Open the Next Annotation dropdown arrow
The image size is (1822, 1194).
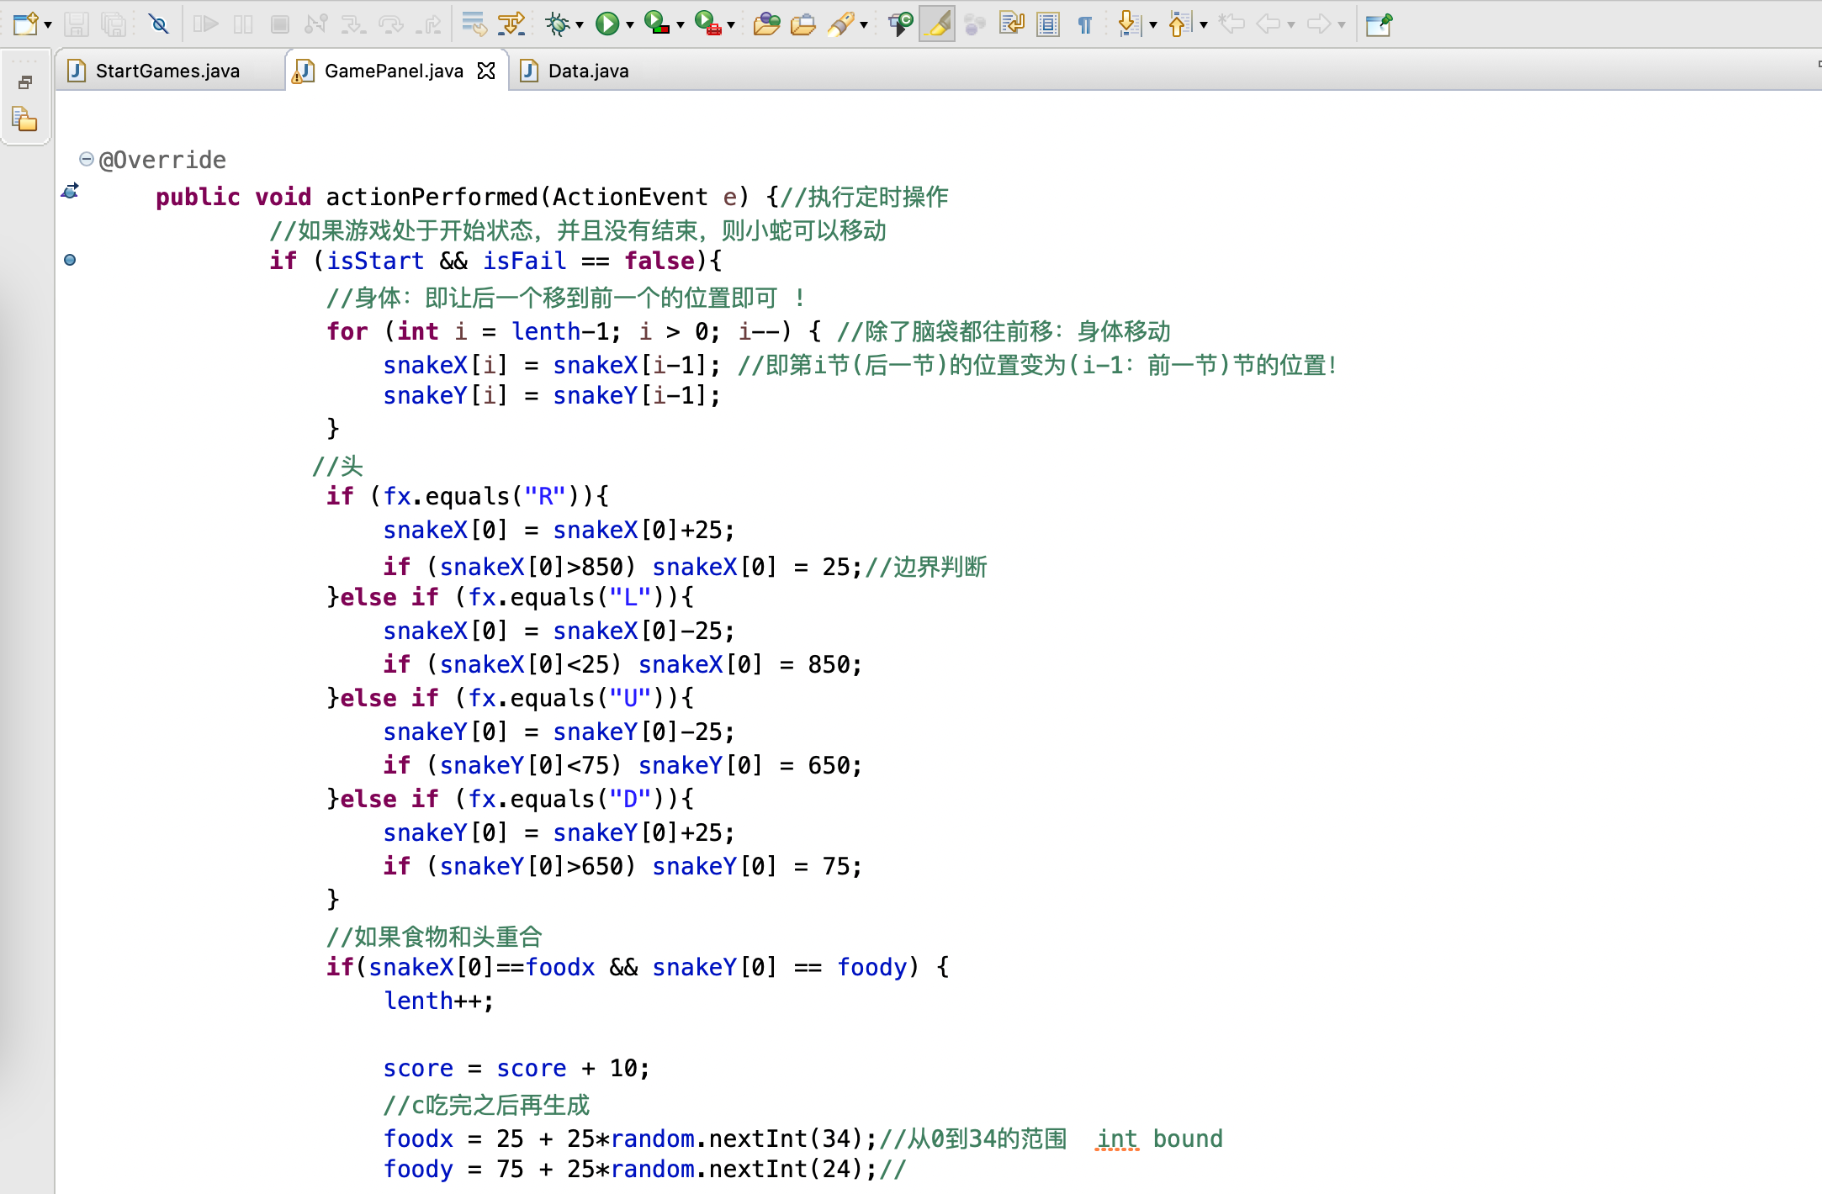[1153, 25]
